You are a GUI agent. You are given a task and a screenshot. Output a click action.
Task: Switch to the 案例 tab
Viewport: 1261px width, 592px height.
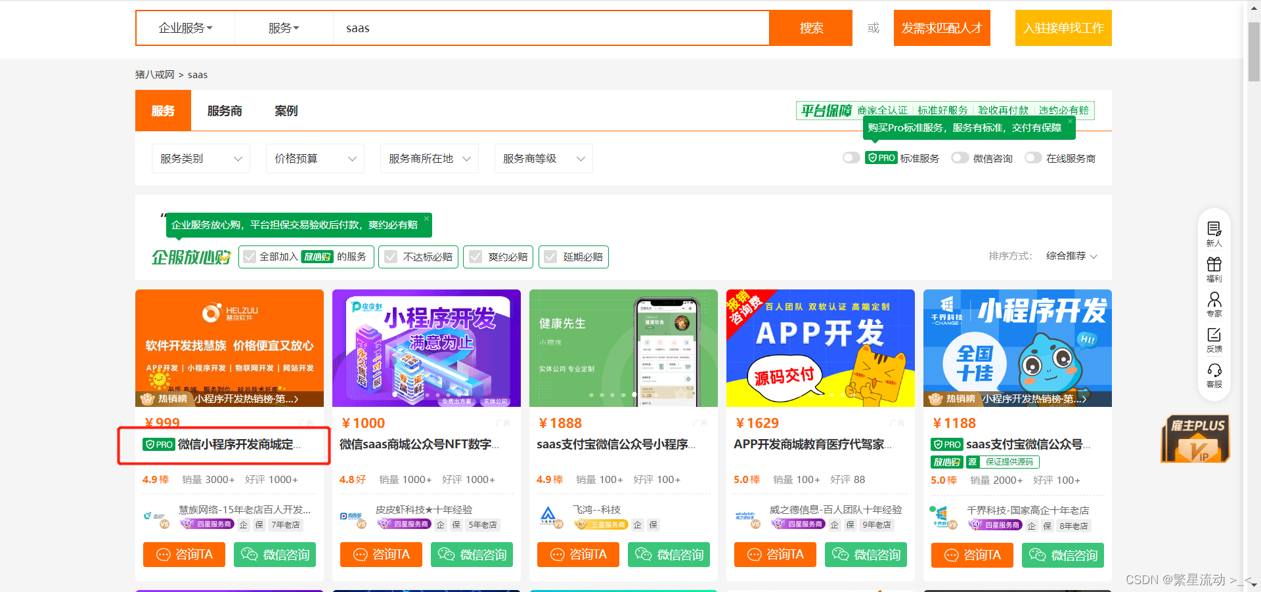pos(286,111)
